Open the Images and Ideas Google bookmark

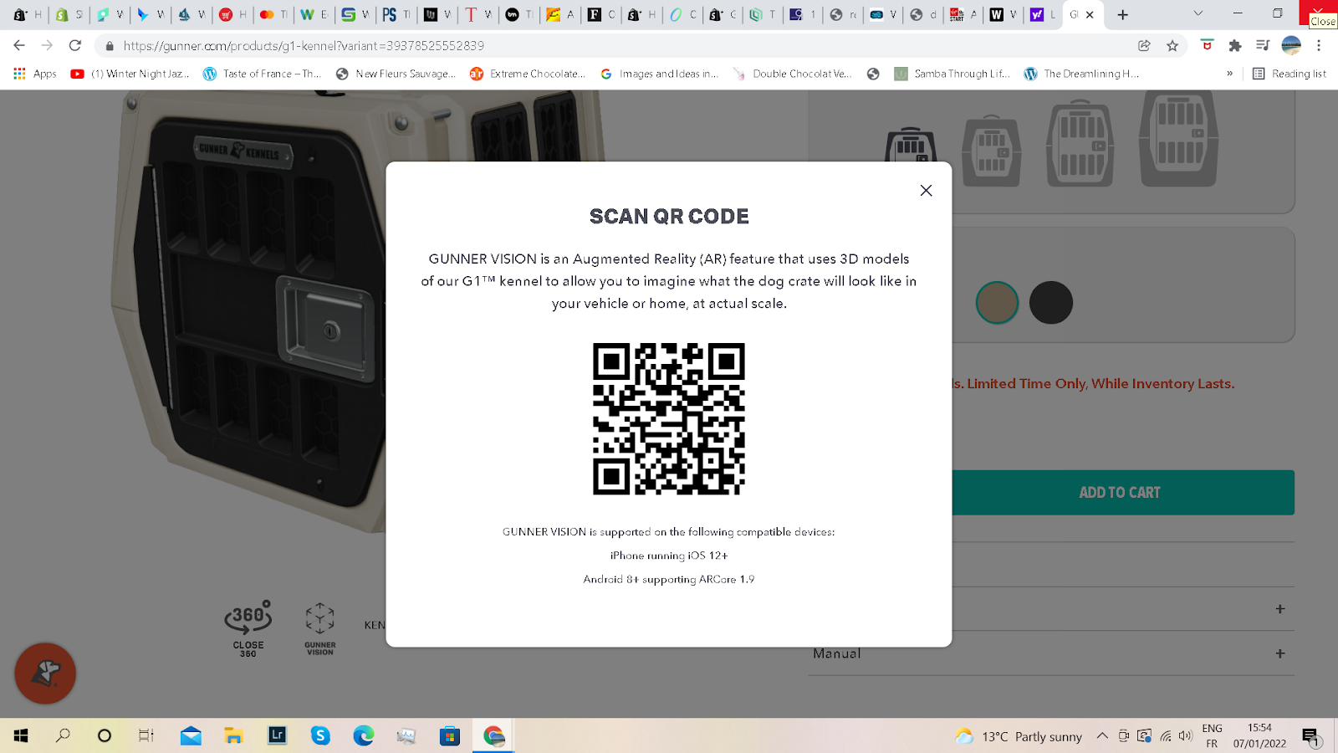(660, 74)
